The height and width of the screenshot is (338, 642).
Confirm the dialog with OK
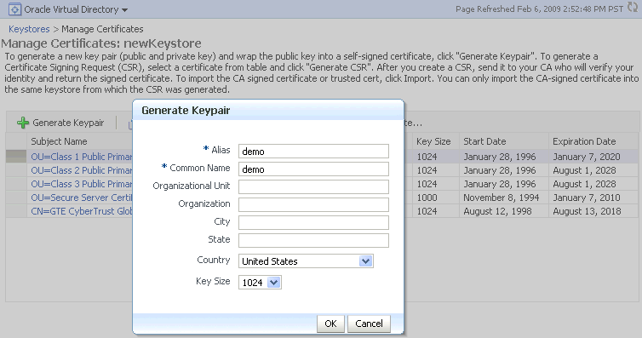[330, 324]
